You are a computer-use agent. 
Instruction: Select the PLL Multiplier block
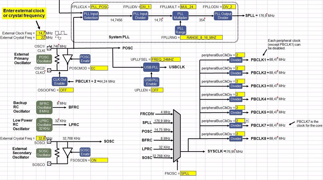pos(180,16)
